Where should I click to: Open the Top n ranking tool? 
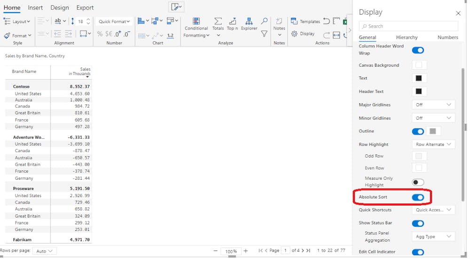[232, 24]
